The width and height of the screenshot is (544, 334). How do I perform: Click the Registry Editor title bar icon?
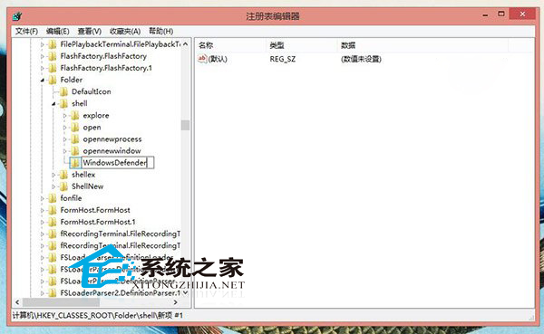click(17, 16)
